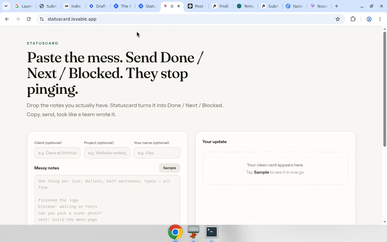This screenshot has width=387, height=242.
Task: Bookmark this page with the star icon
Action: point(338,19)
